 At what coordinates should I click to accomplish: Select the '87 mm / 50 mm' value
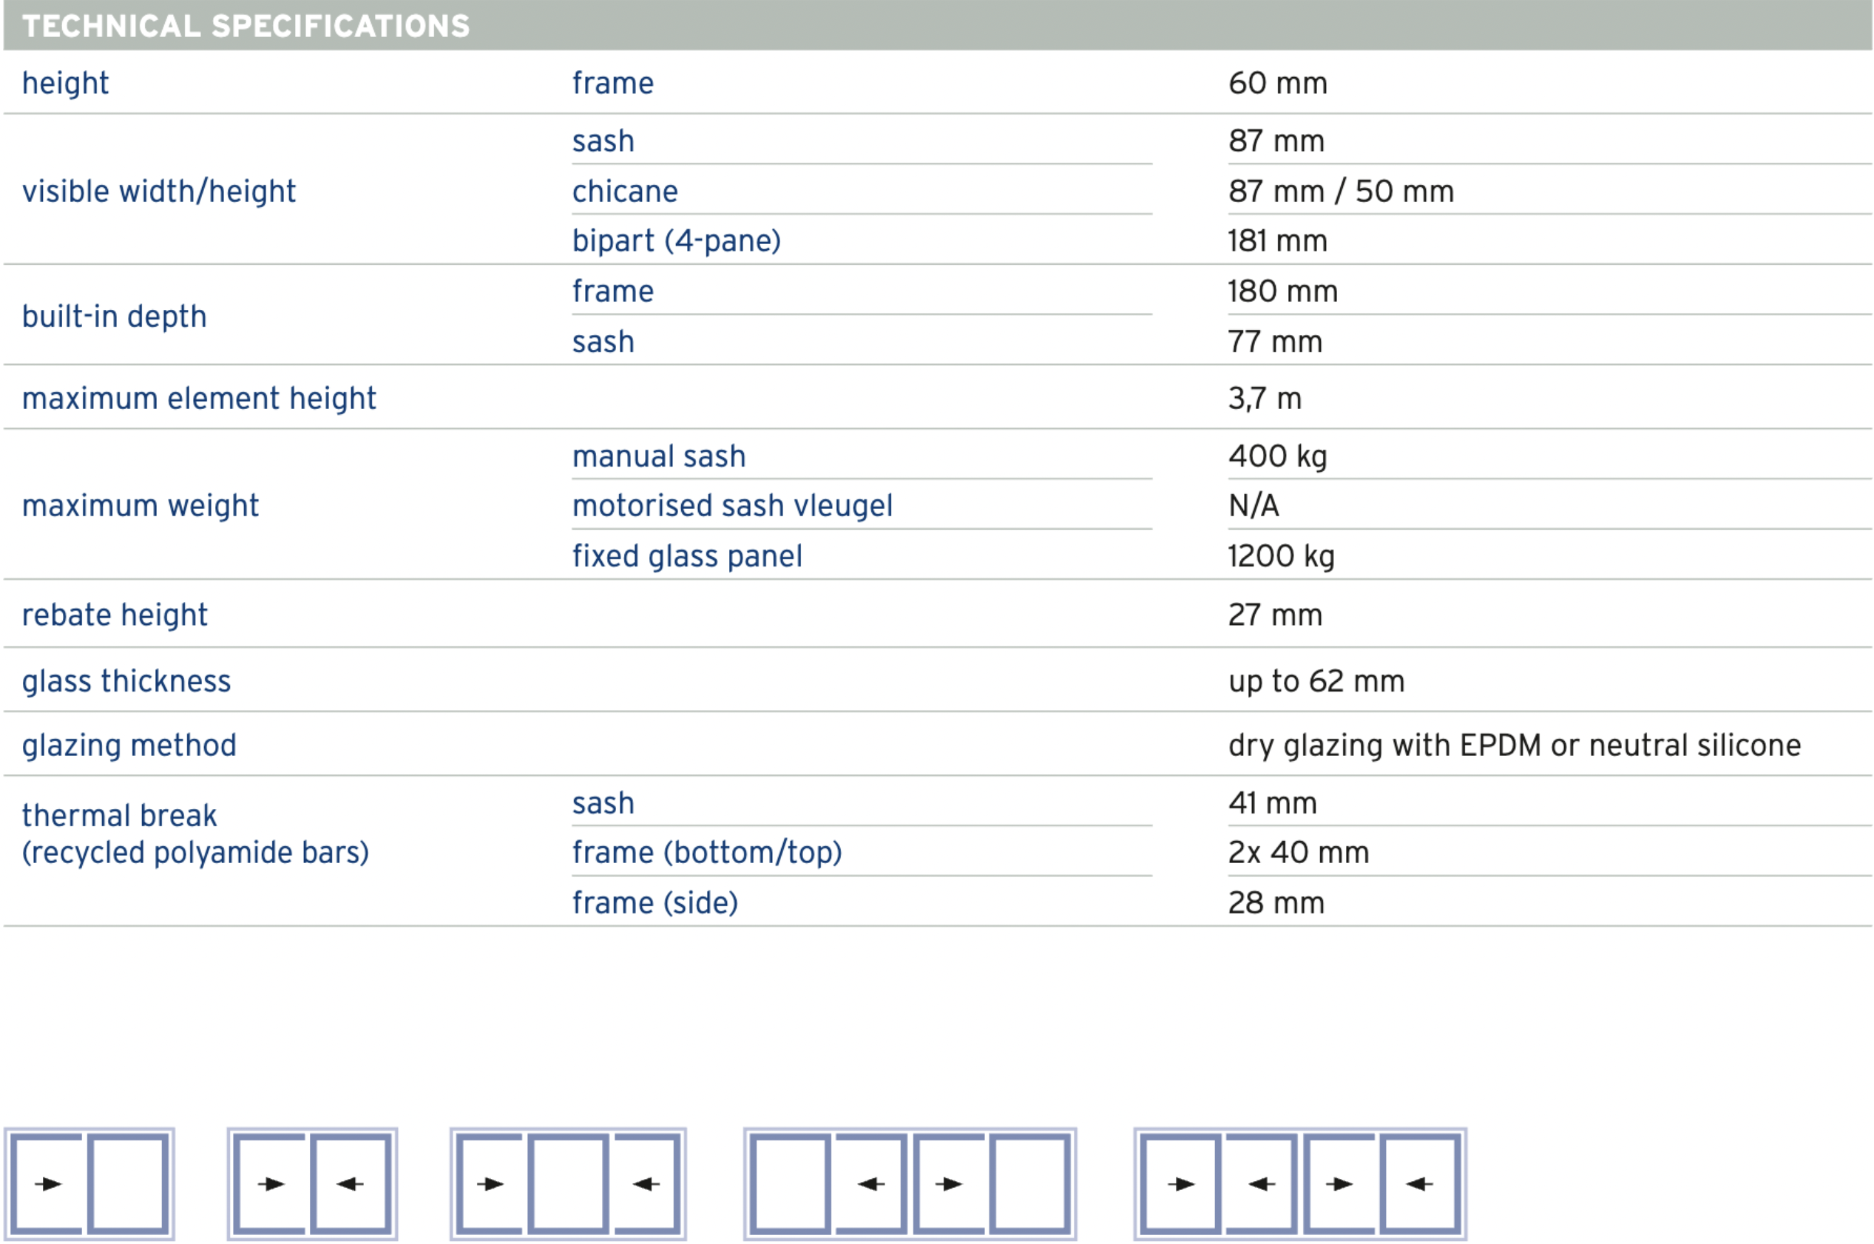1341,192
